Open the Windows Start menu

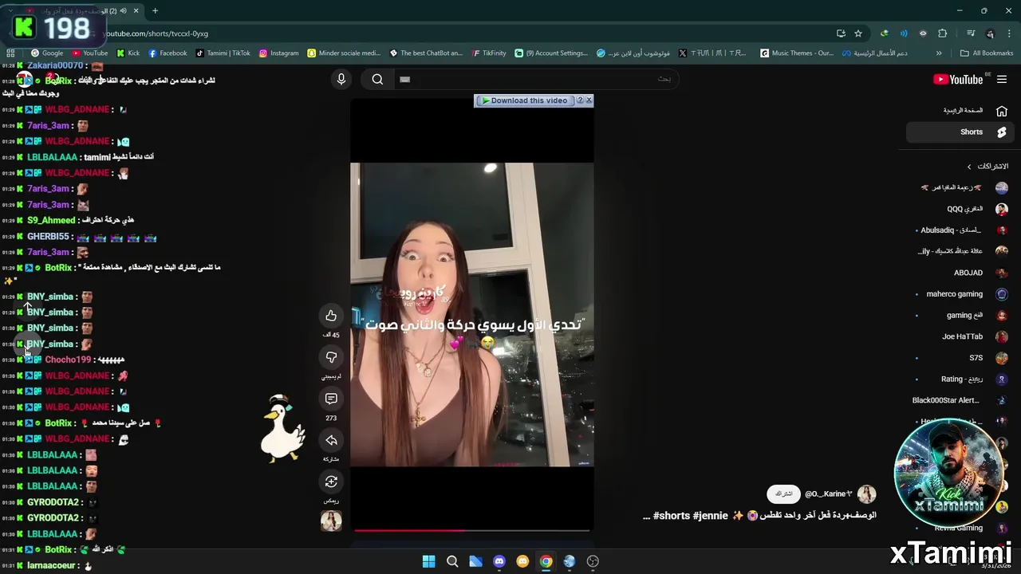(428, 561)
